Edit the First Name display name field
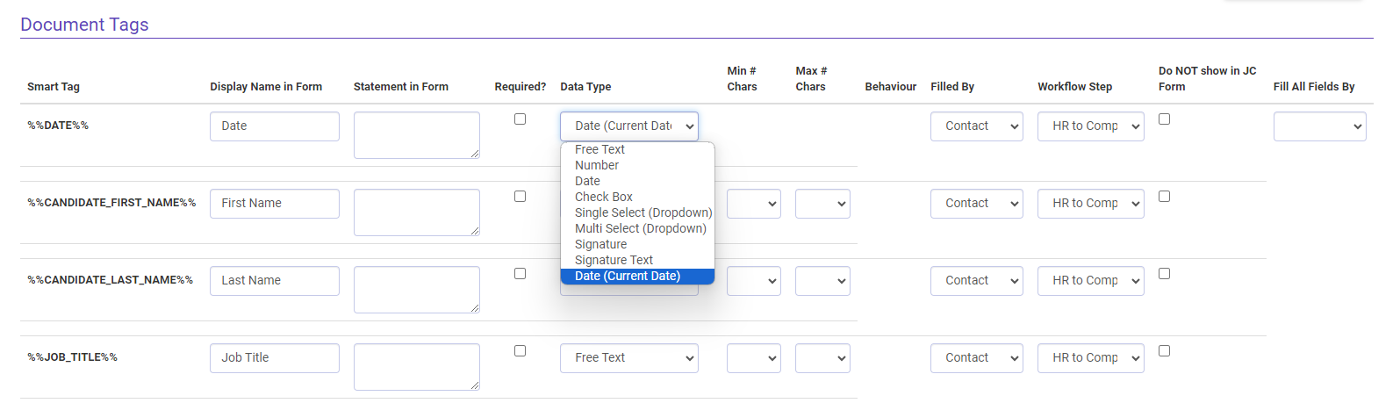1400x403 pixels. (x=275, y=204)
